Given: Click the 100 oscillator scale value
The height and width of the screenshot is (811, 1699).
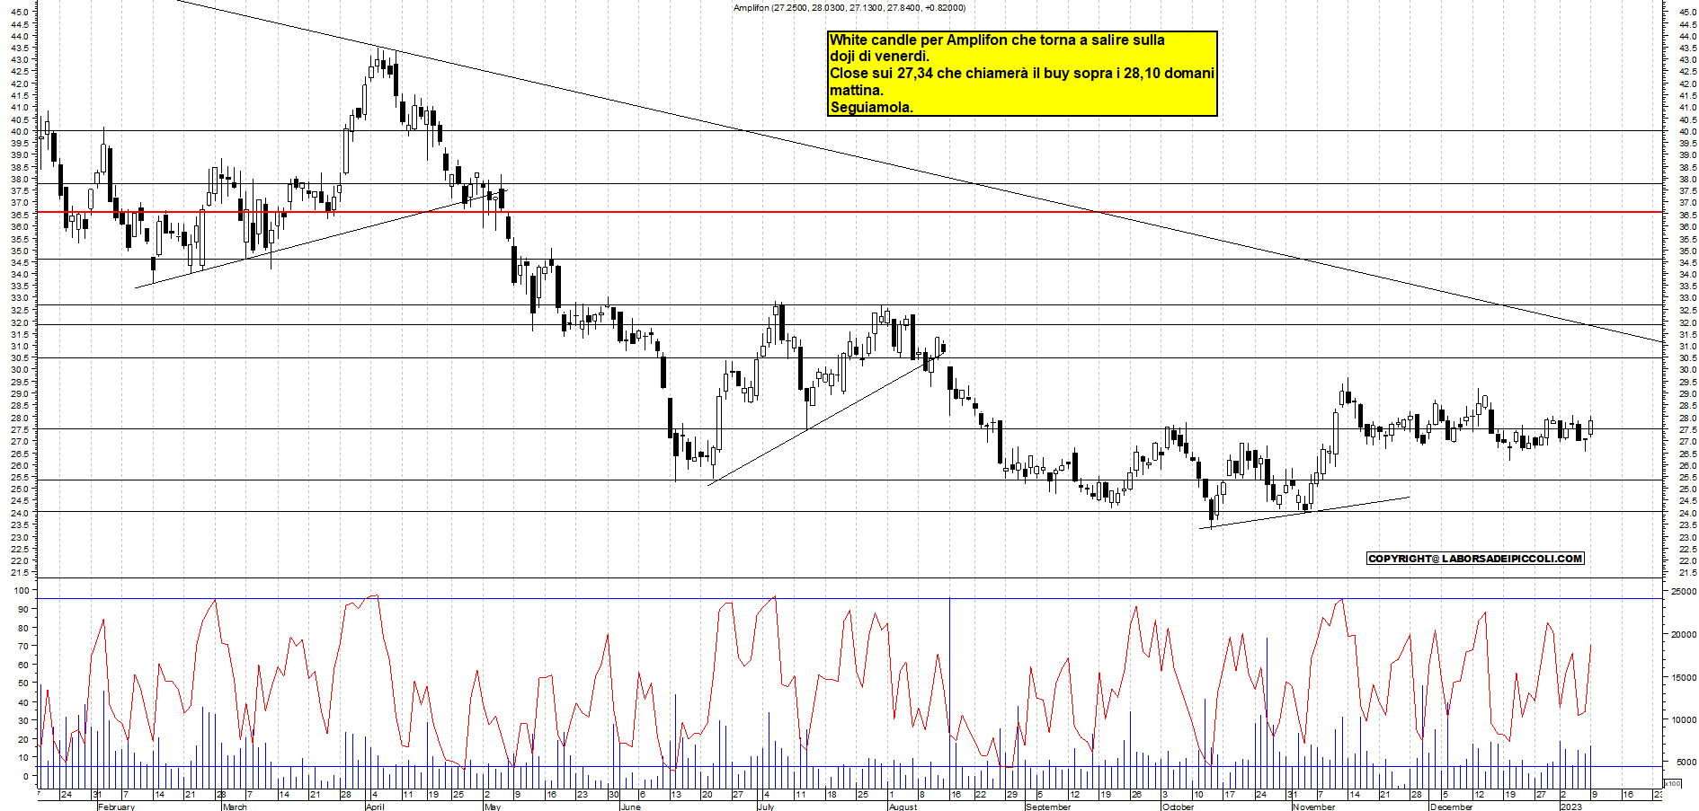Looking at the screenshot, I should pyautogui.click(x=20, y=590).
